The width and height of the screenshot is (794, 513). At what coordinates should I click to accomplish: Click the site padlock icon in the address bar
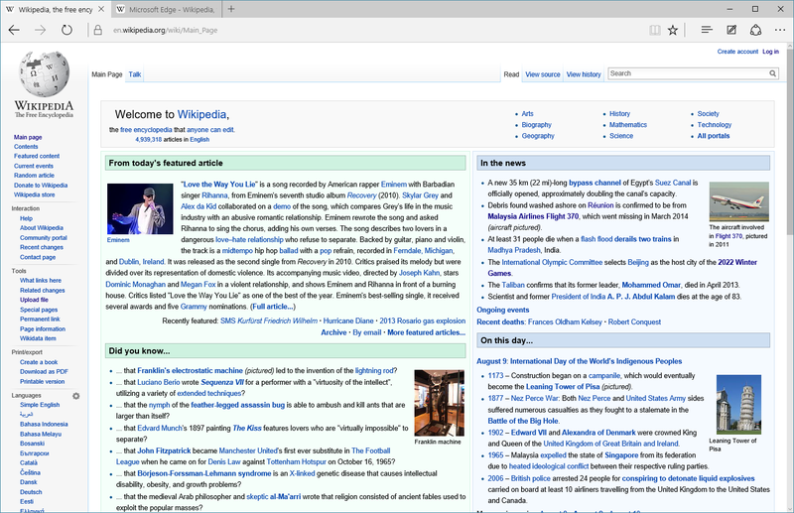coord(98,30)
